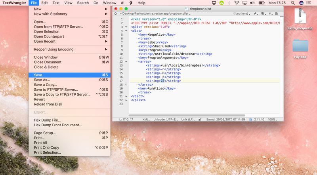Screen dimensions: 317x175
Task: Click the Saved: 29/05/2017, 07:14:59 status text
Action: tap(225, 120)
